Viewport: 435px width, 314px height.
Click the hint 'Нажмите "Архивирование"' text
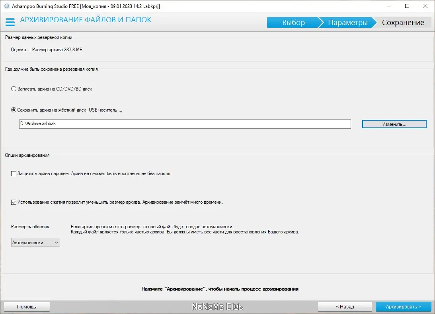click(220, 289)
